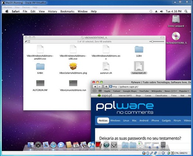Open the History menu
The width and height of the screenshot is (193, 156).
click(52, 11)
